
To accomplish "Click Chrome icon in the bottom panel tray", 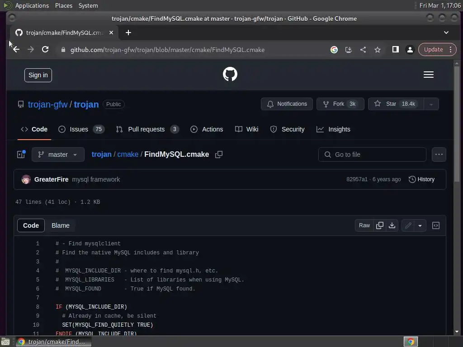I will pos(411,342).
